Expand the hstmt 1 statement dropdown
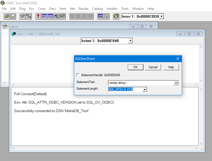 tap(130, 41)
